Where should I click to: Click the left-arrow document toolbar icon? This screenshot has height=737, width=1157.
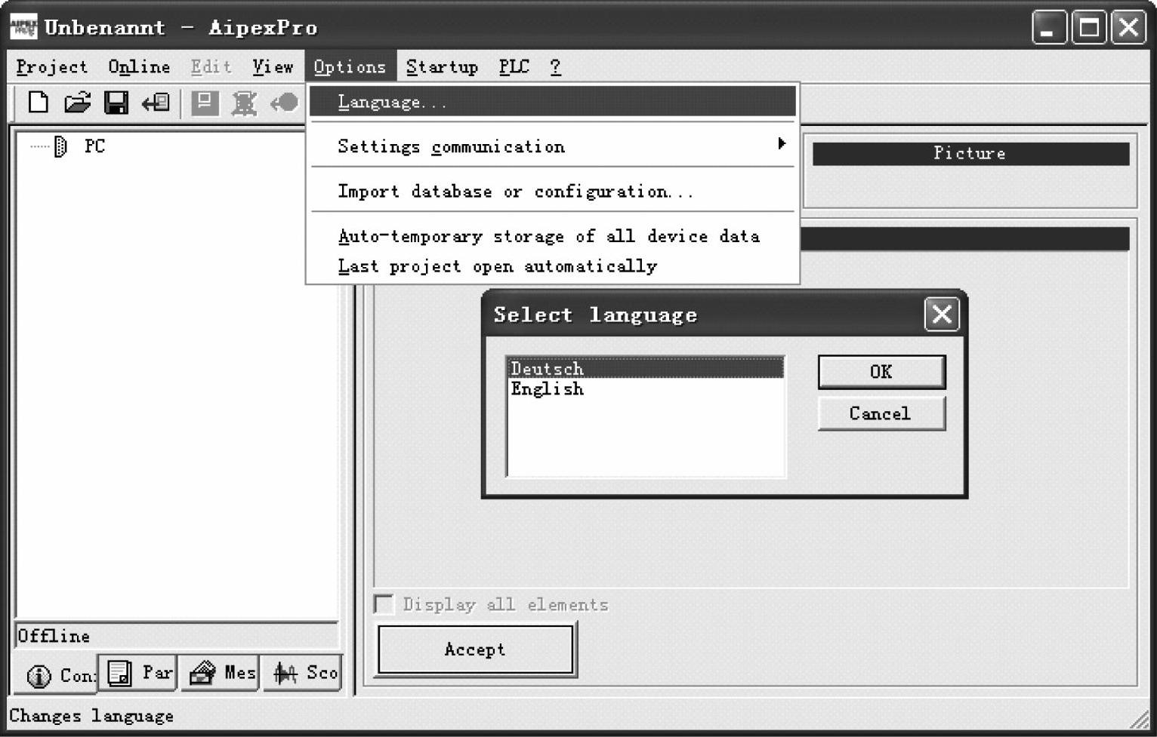156,102
